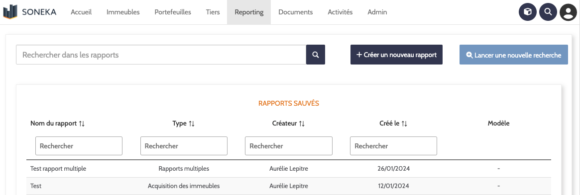580x195 pixels.
Task: Click the SONEKA logo
Action: tap(29, 12)
